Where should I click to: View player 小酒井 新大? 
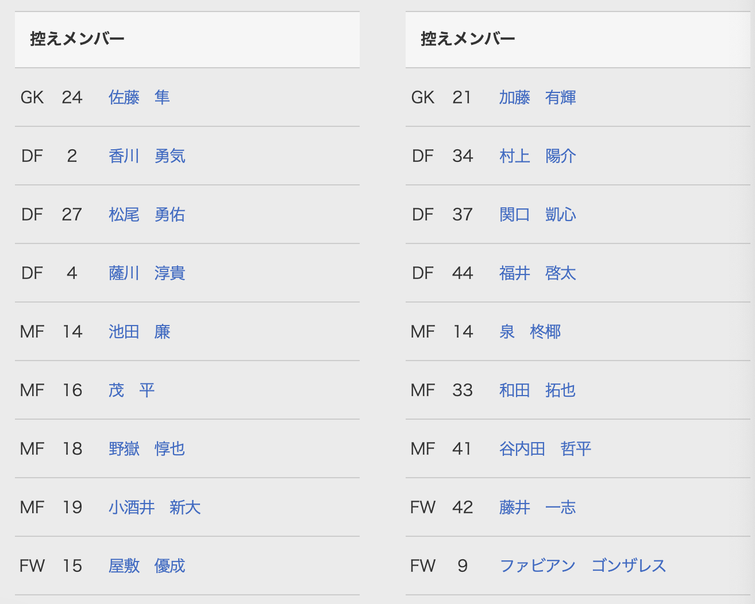click(155, 508)
